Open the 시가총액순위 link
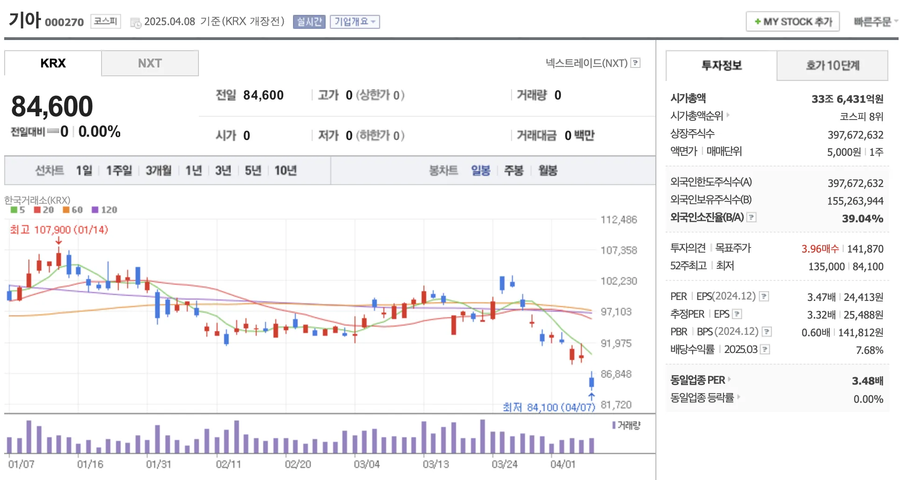Image resolution: width=900 pixels, height=480 pixels. 696,115
